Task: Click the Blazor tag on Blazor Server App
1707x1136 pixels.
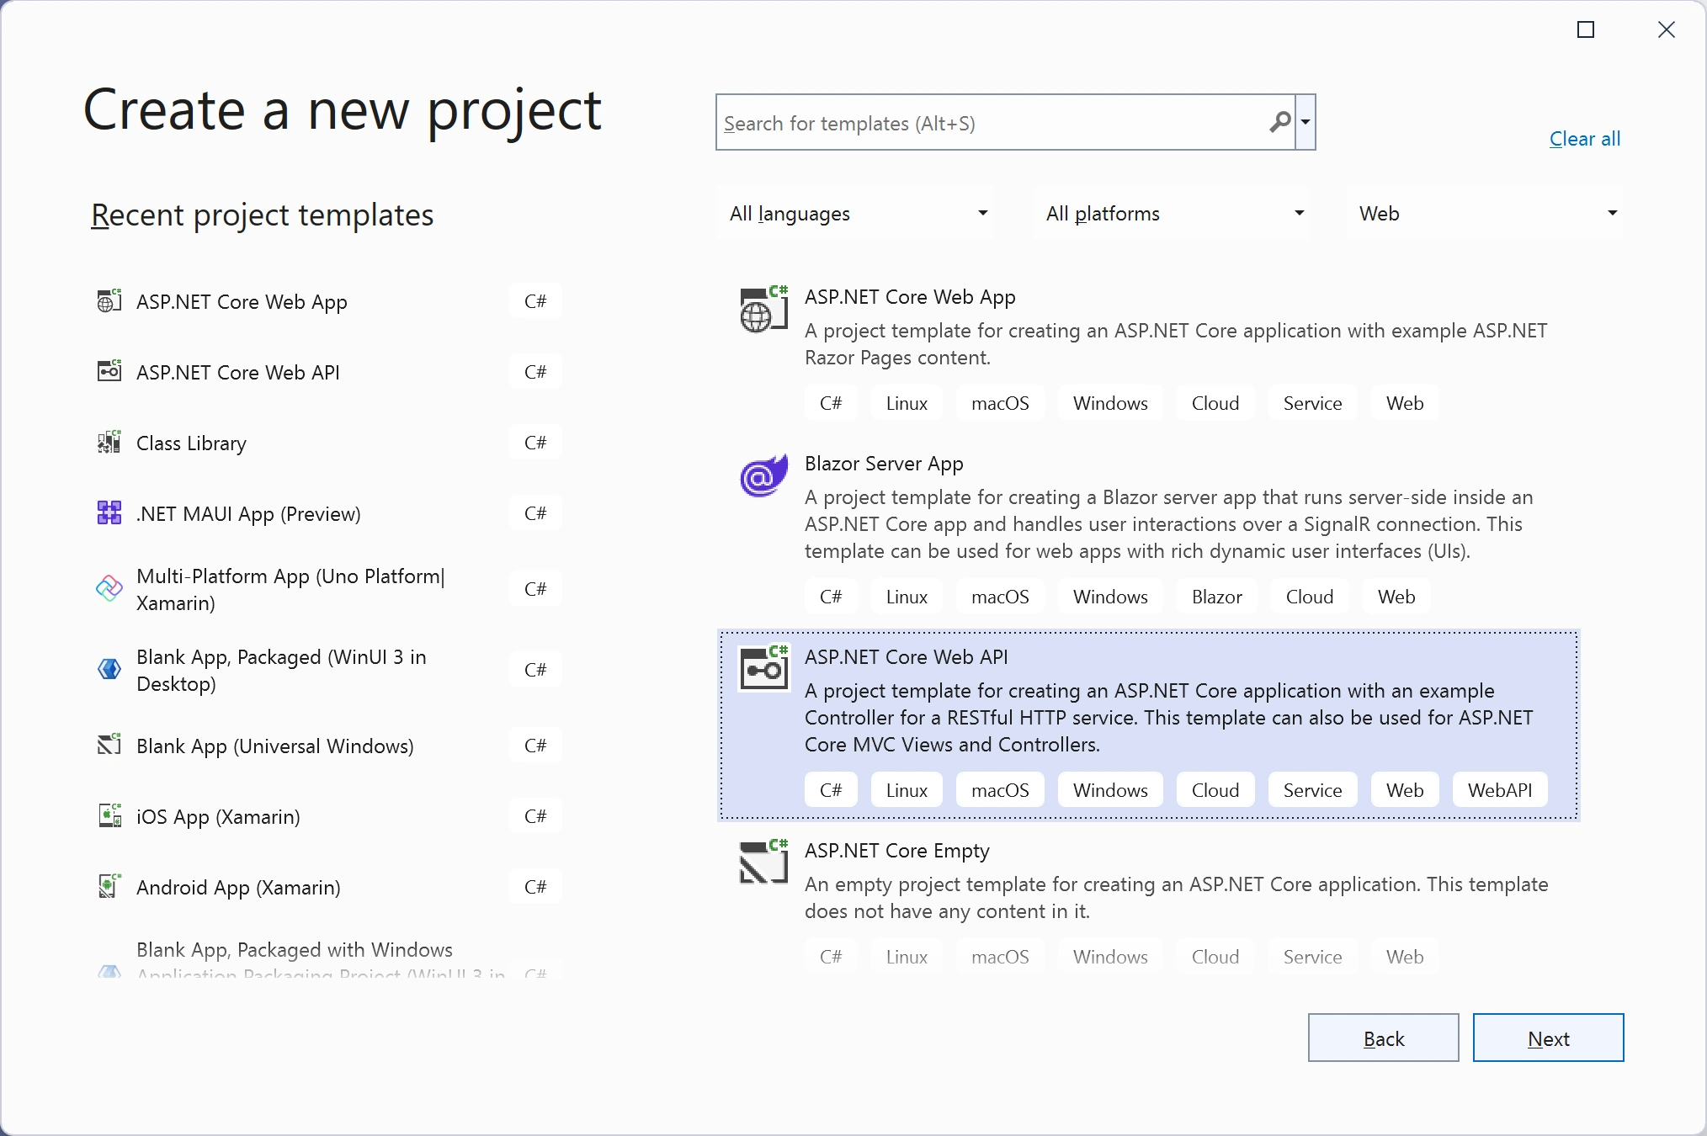Action: pyautogui.click(x=1216, y=596)
